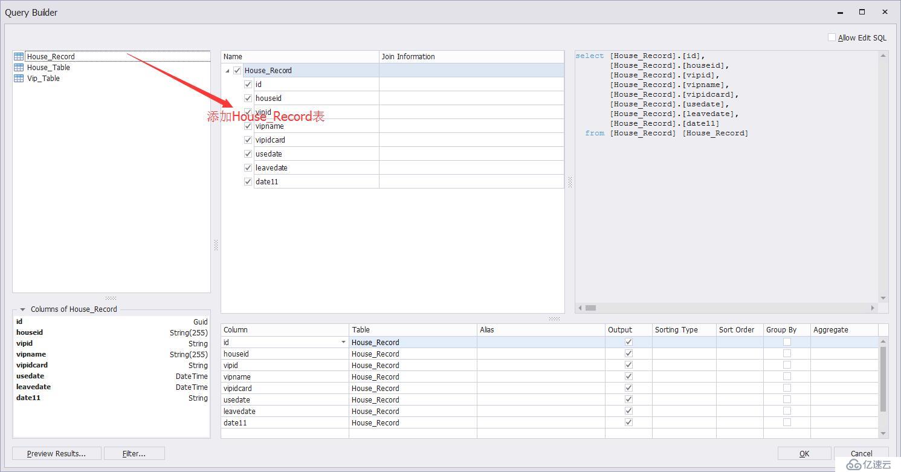Uncheck the vipname field checkbox
Screen dimensions: 901x472
(248, 126)
